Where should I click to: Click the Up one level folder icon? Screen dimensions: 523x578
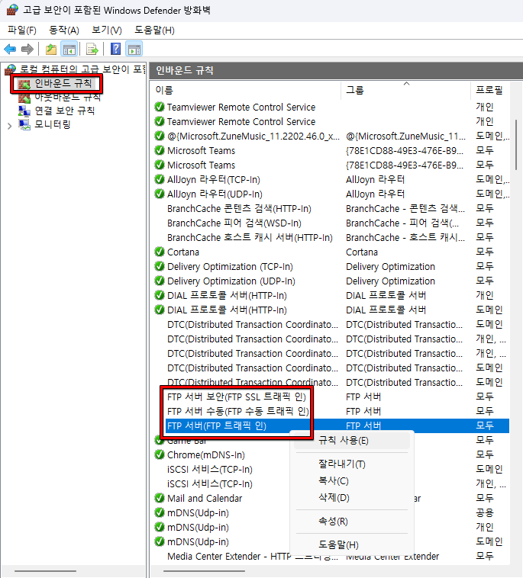point(51,49)
